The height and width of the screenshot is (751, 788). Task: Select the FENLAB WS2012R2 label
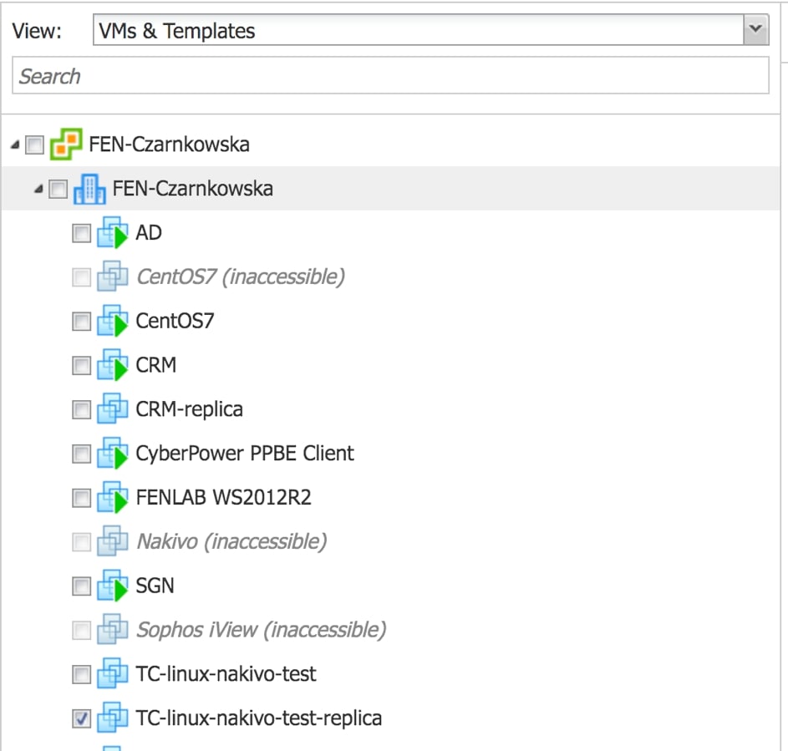click(x=223, y=498)
